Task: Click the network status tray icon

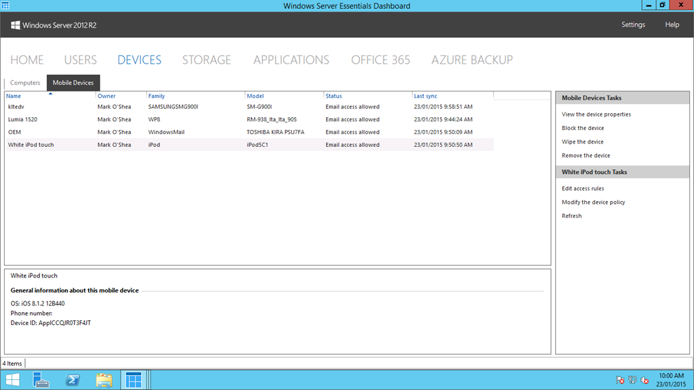Action: point(632,381)
